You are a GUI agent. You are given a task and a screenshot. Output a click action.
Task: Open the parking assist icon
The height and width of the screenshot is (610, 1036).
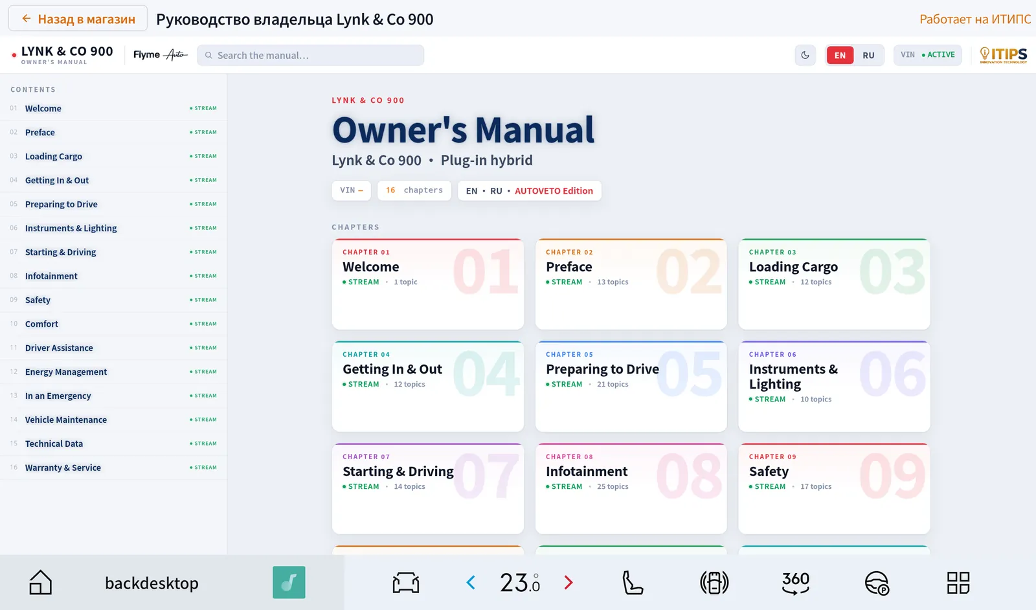tap(877, 583)
